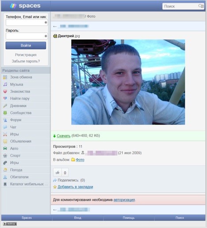The height and width of the screenshot is (228, 207).
Task: Open the Регистрация link
Action: [x=26, y=55]
